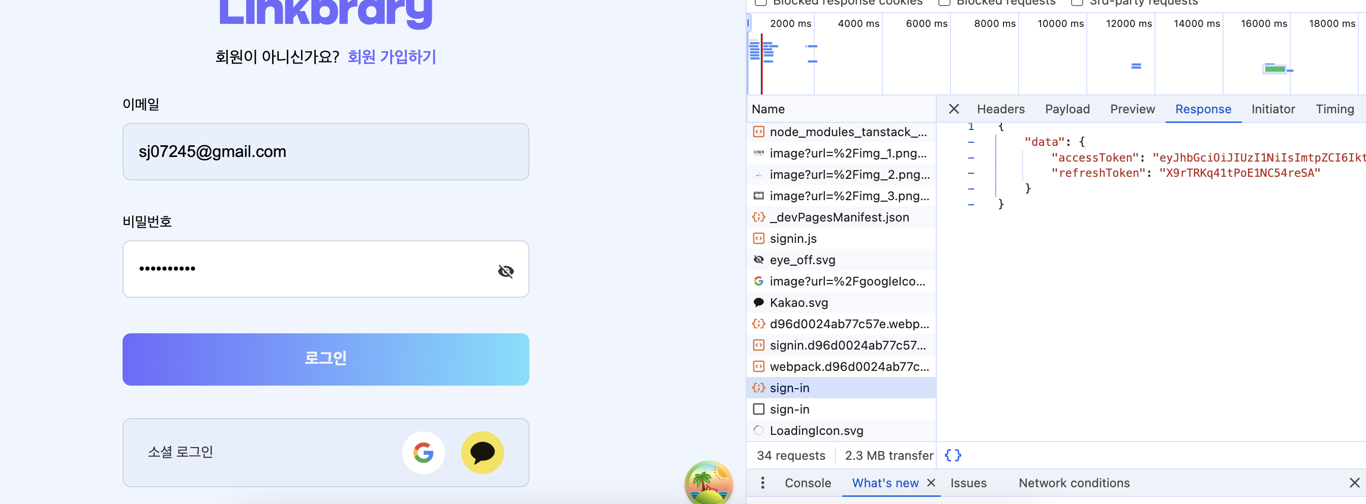The width and height of the screenshot is (1366, 504).
Task: Click the thumbnail icon beside img_1.png request
Action: pos(759,153)
